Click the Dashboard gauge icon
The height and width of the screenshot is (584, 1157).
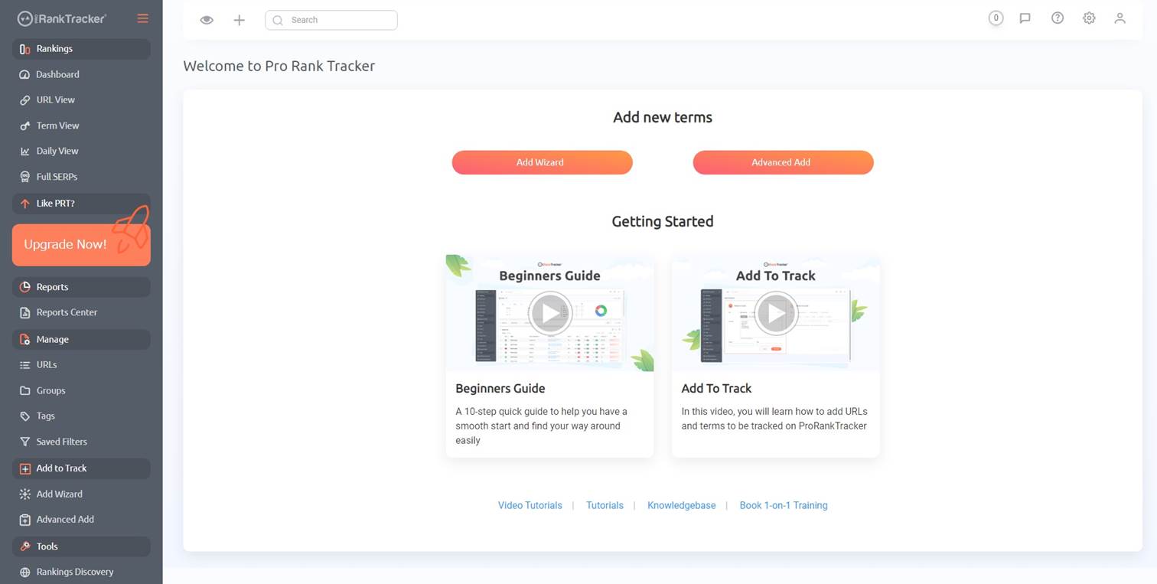point(25,75)
